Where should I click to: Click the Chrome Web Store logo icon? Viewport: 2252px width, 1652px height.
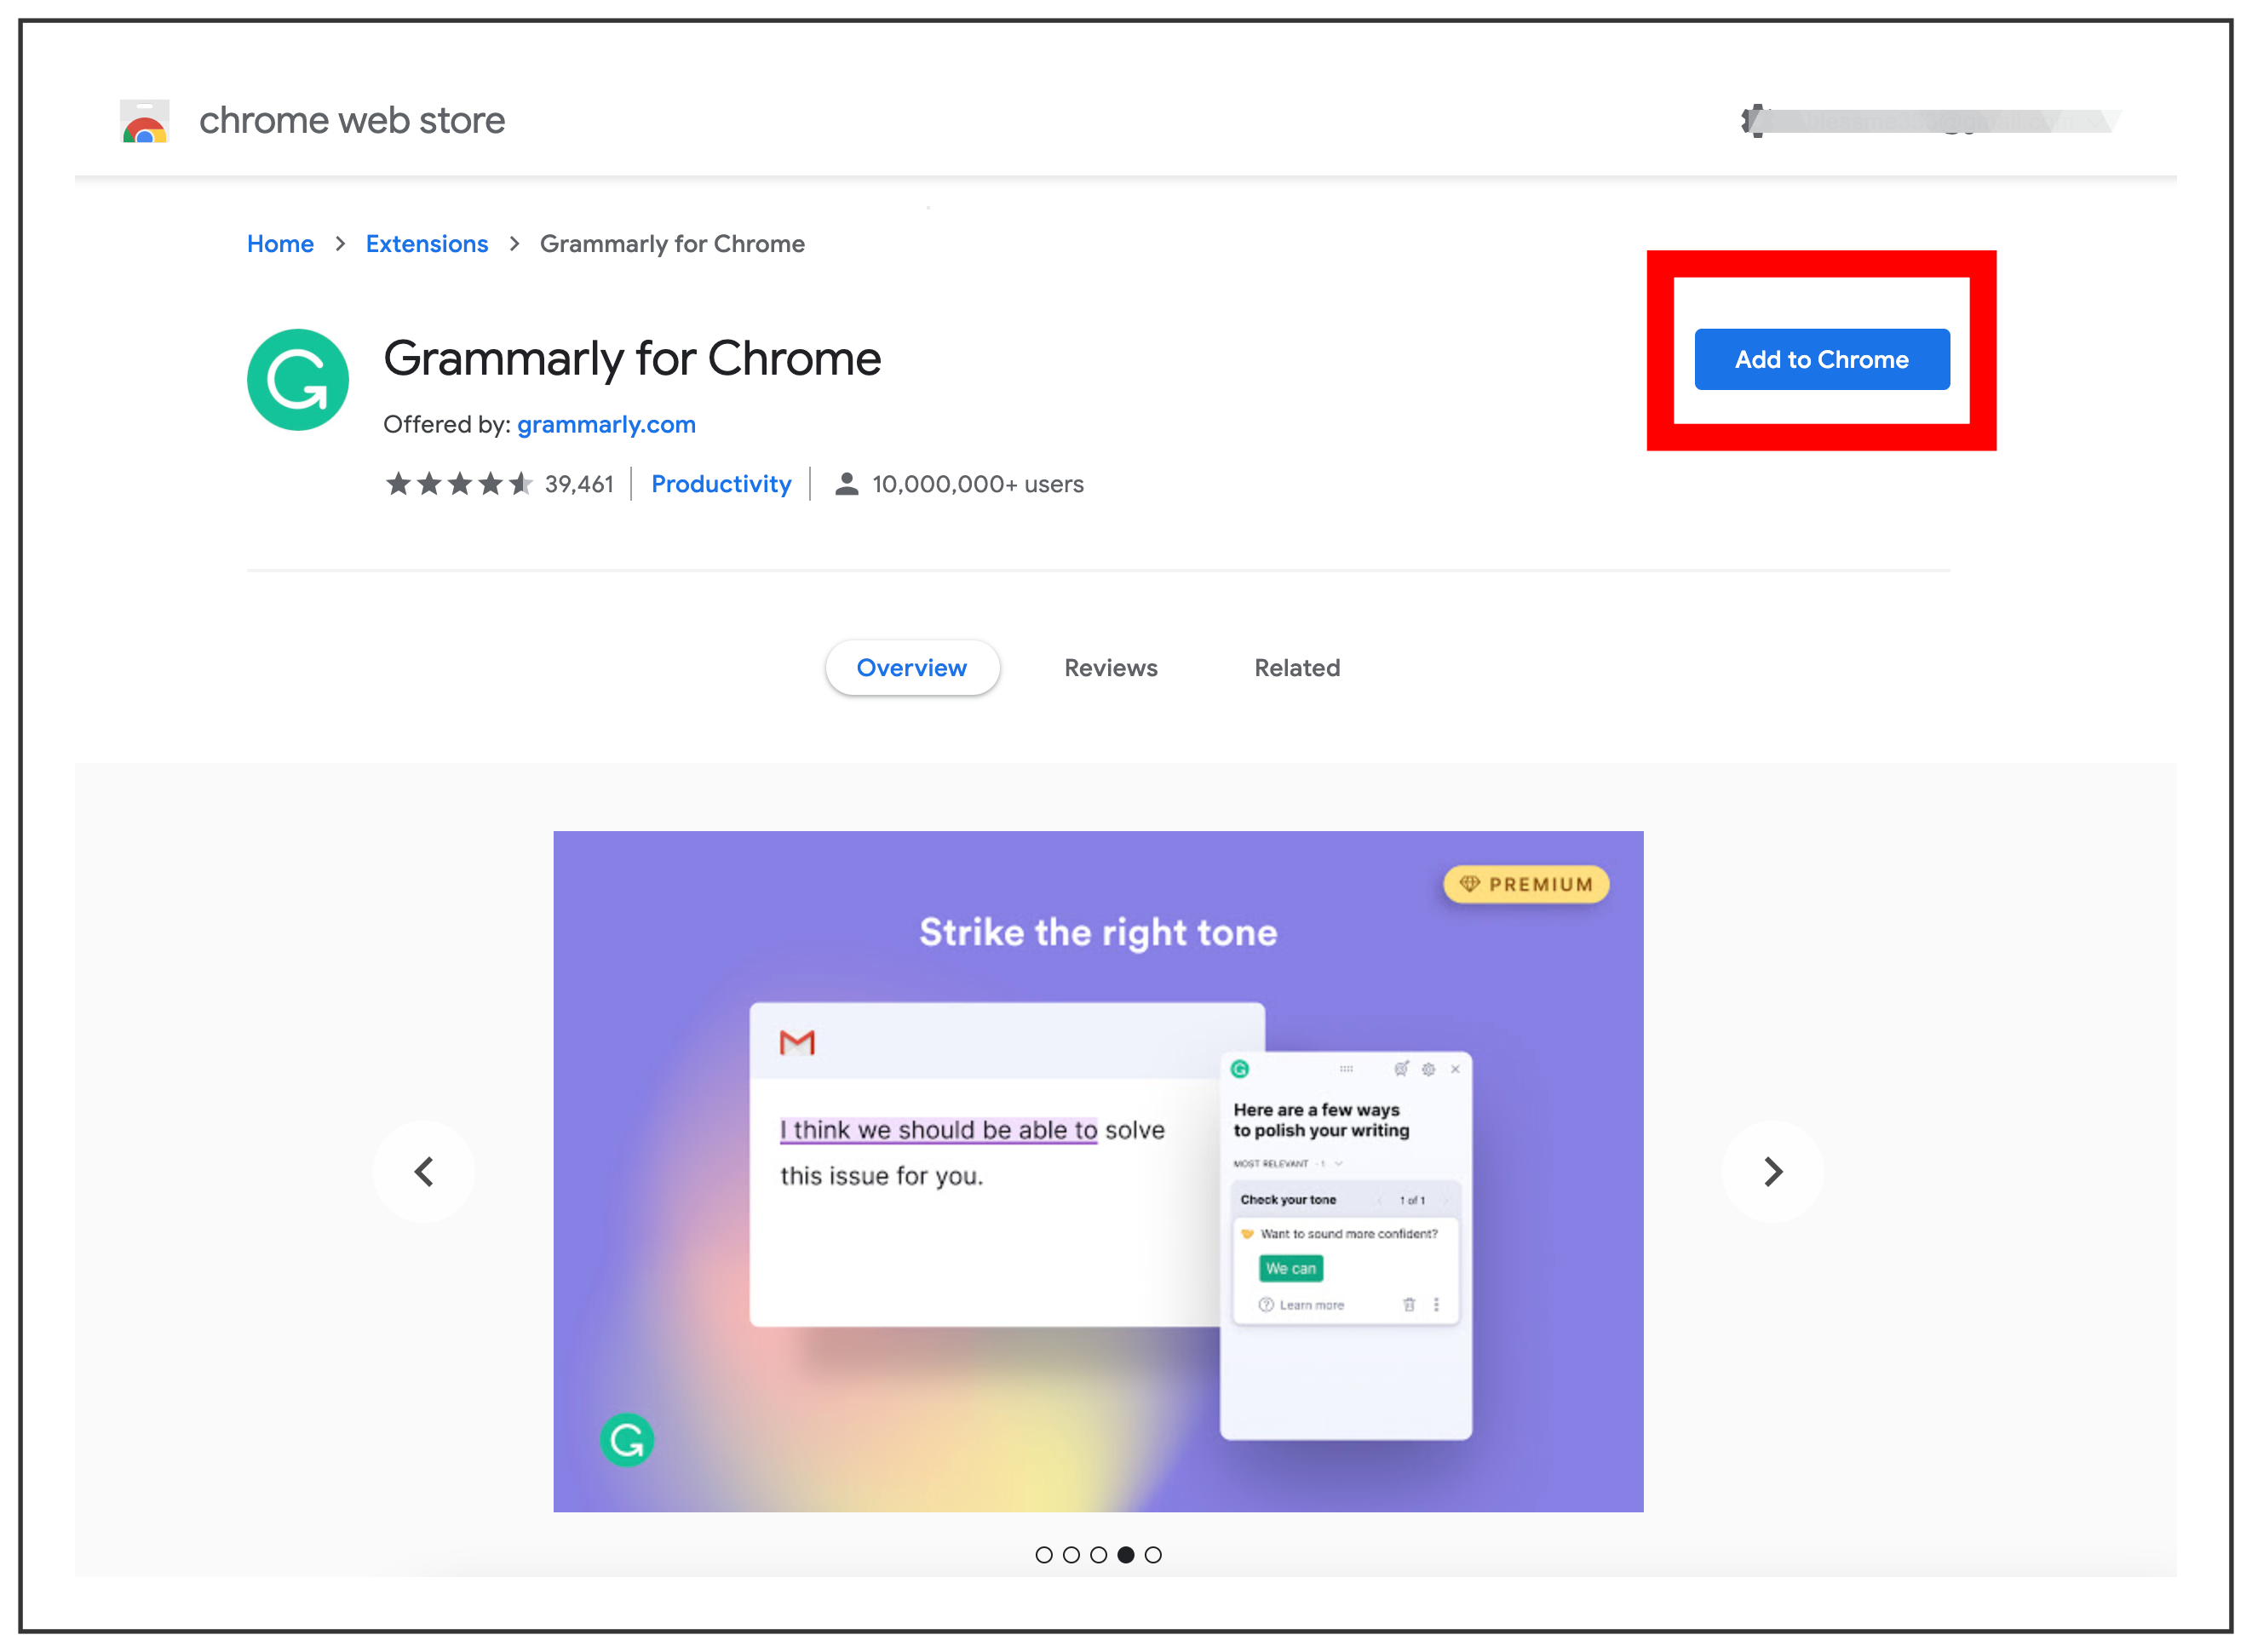point(144,121)
